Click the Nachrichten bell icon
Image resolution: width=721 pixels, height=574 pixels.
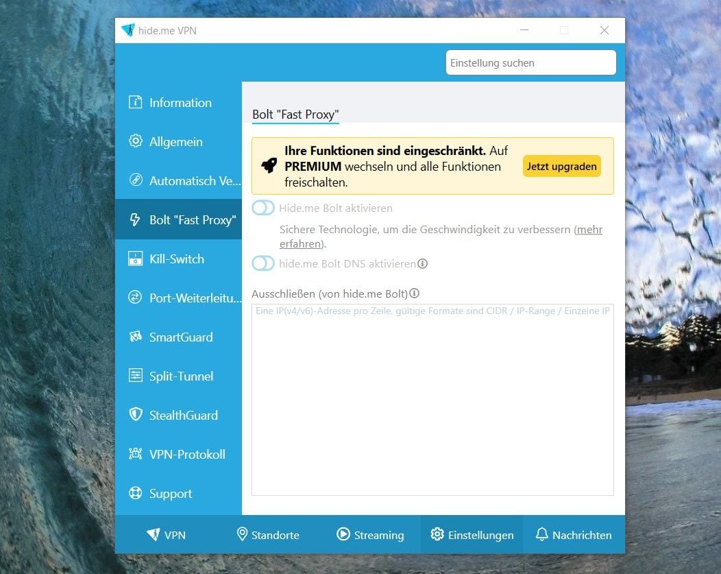tap(542, 534)
